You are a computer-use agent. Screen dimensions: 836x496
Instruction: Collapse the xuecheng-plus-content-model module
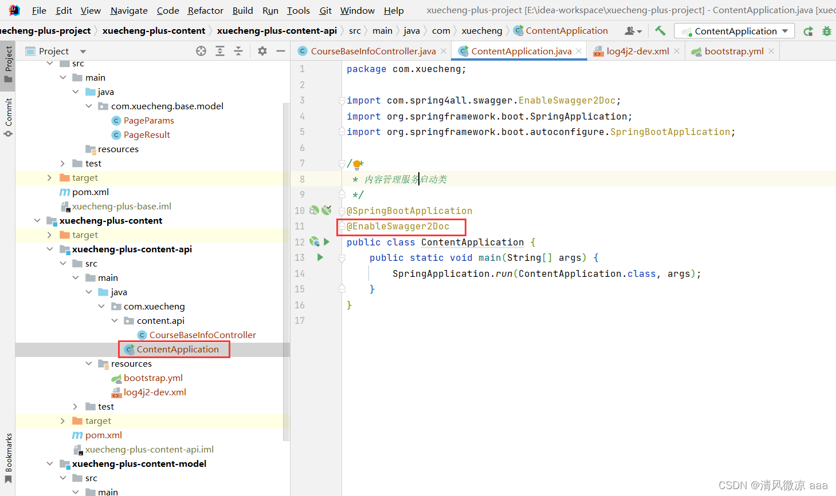point(50,463)
